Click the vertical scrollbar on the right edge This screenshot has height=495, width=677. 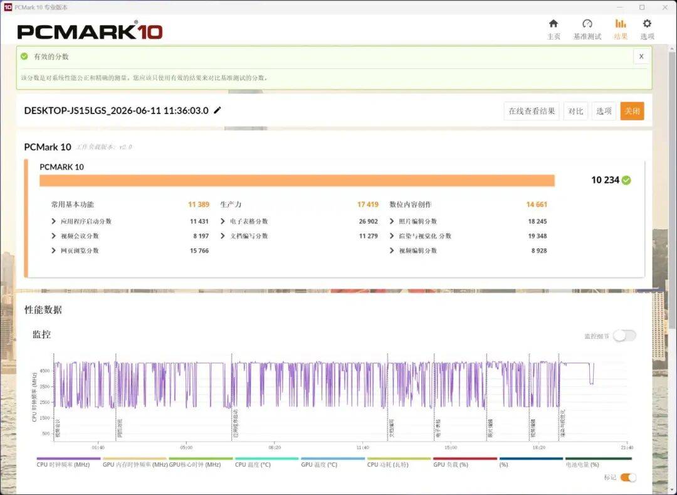pos(673,186)
